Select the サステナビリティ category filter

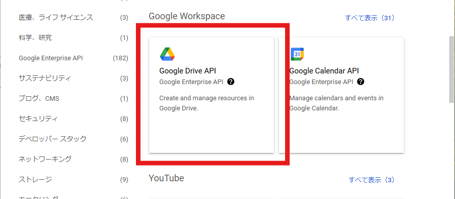pos(45,78)
